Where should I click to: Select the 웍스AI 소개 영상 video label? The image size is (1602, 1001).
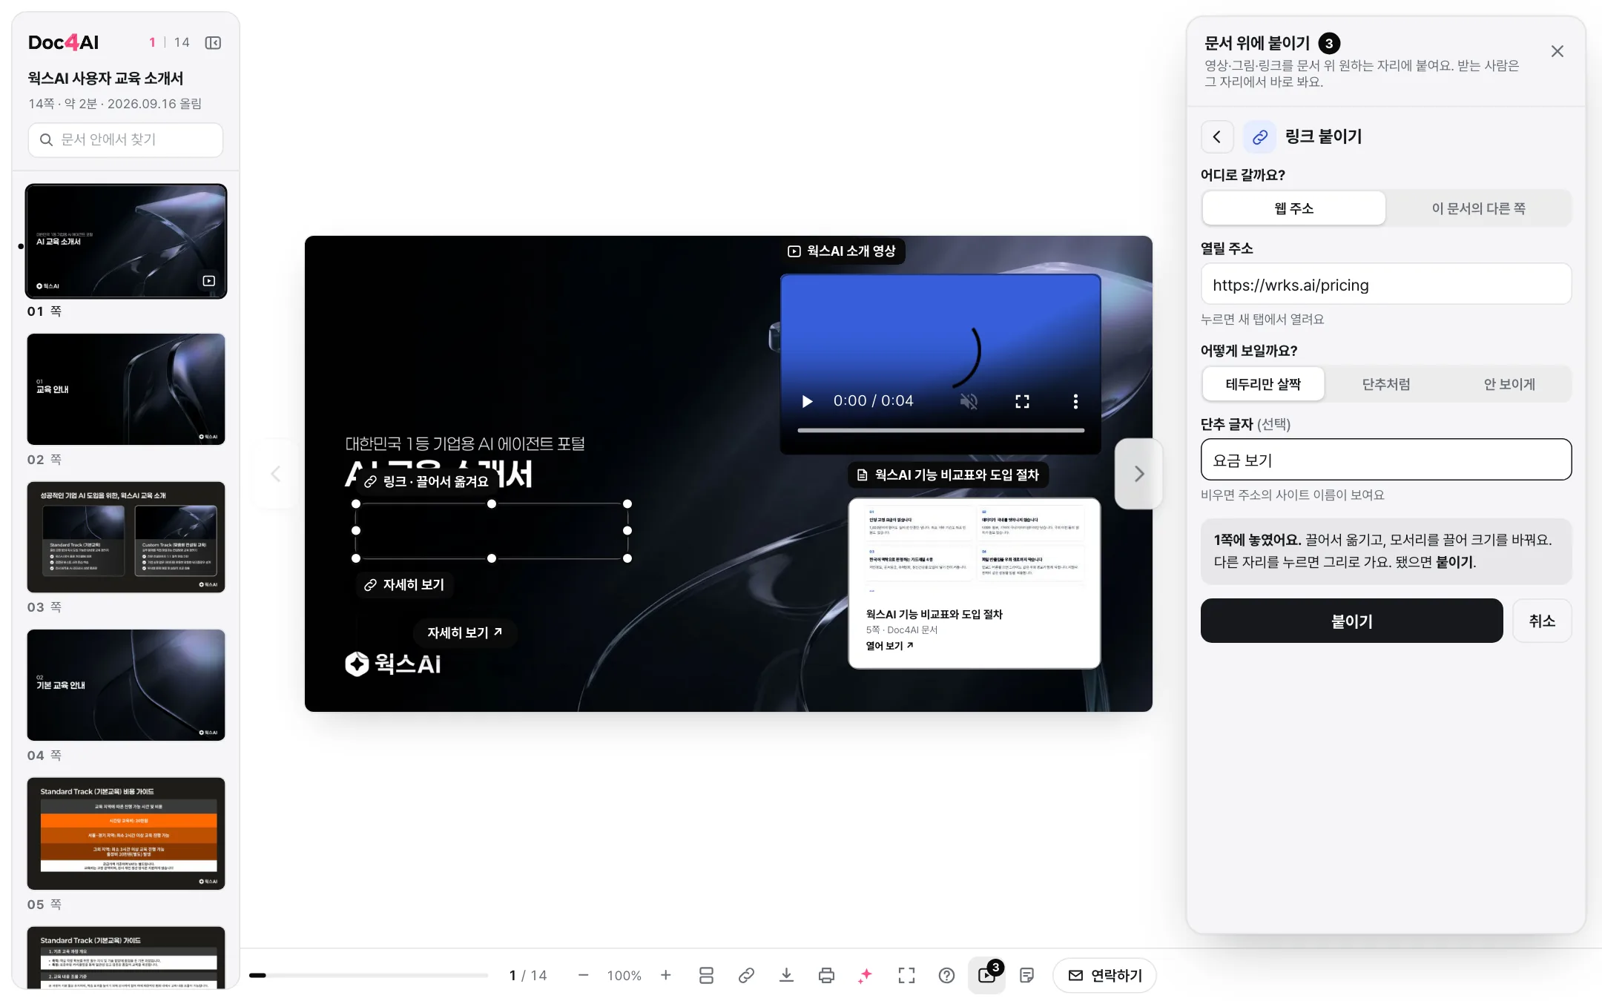[x=842, y=251]
